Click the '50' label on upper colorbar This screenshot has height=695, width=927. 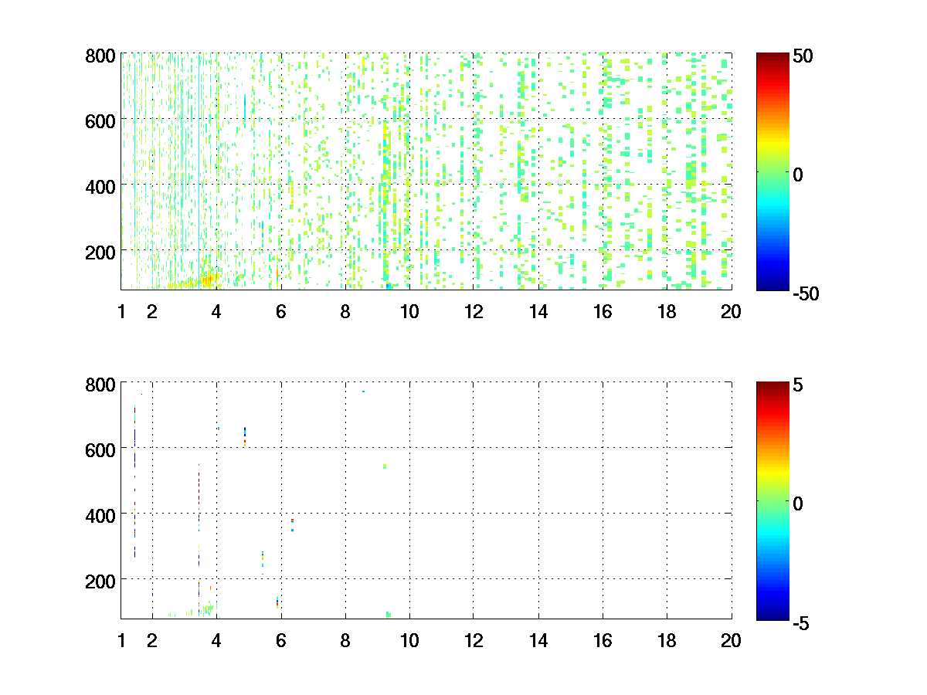click(802, 56)
